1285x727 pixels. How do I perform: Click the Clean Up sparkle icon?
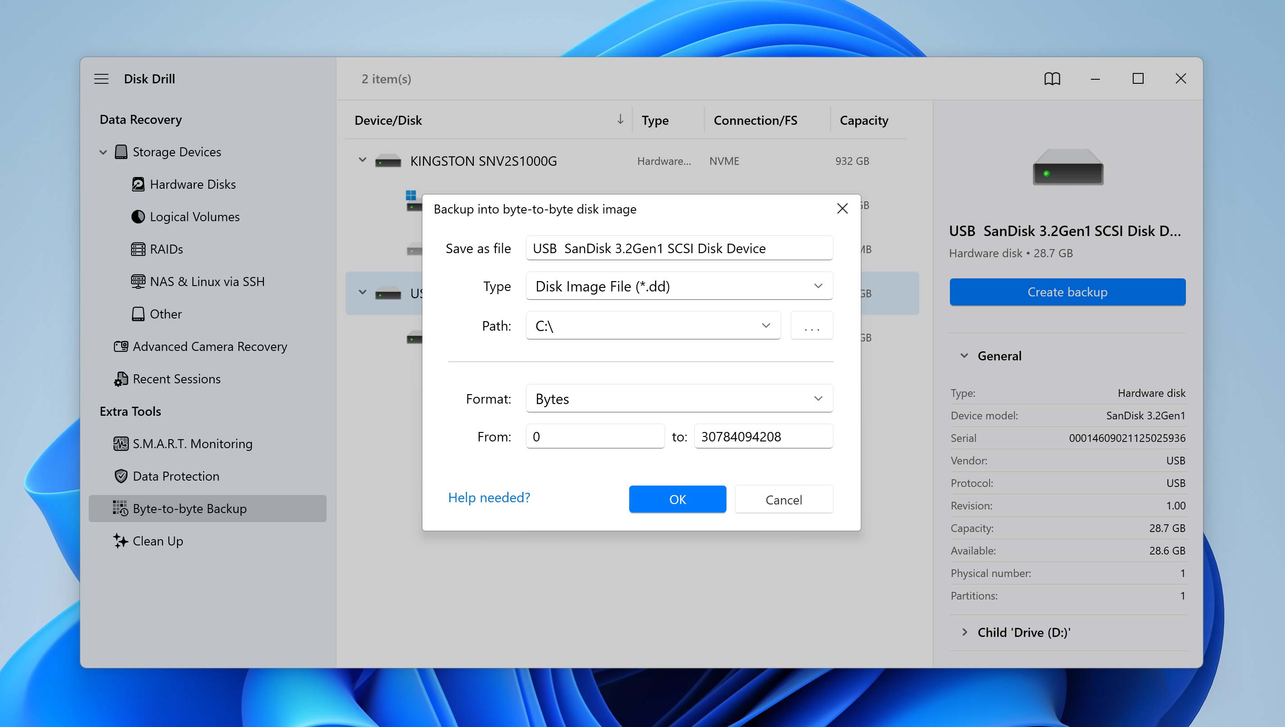tap(120, 541)
